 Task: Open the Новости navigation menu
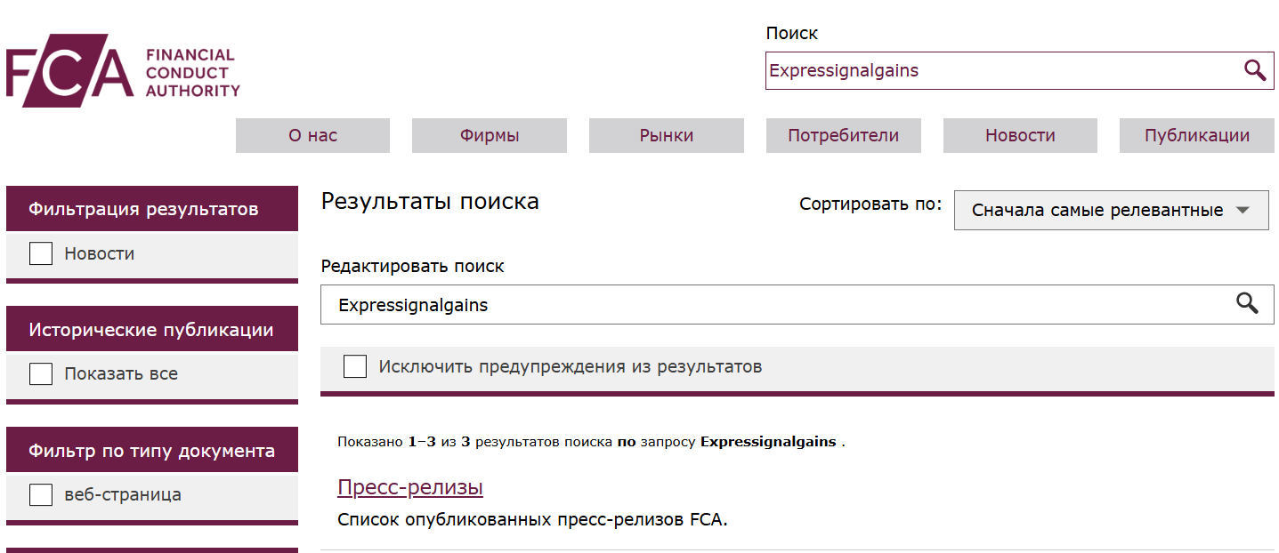[1020, 136]
